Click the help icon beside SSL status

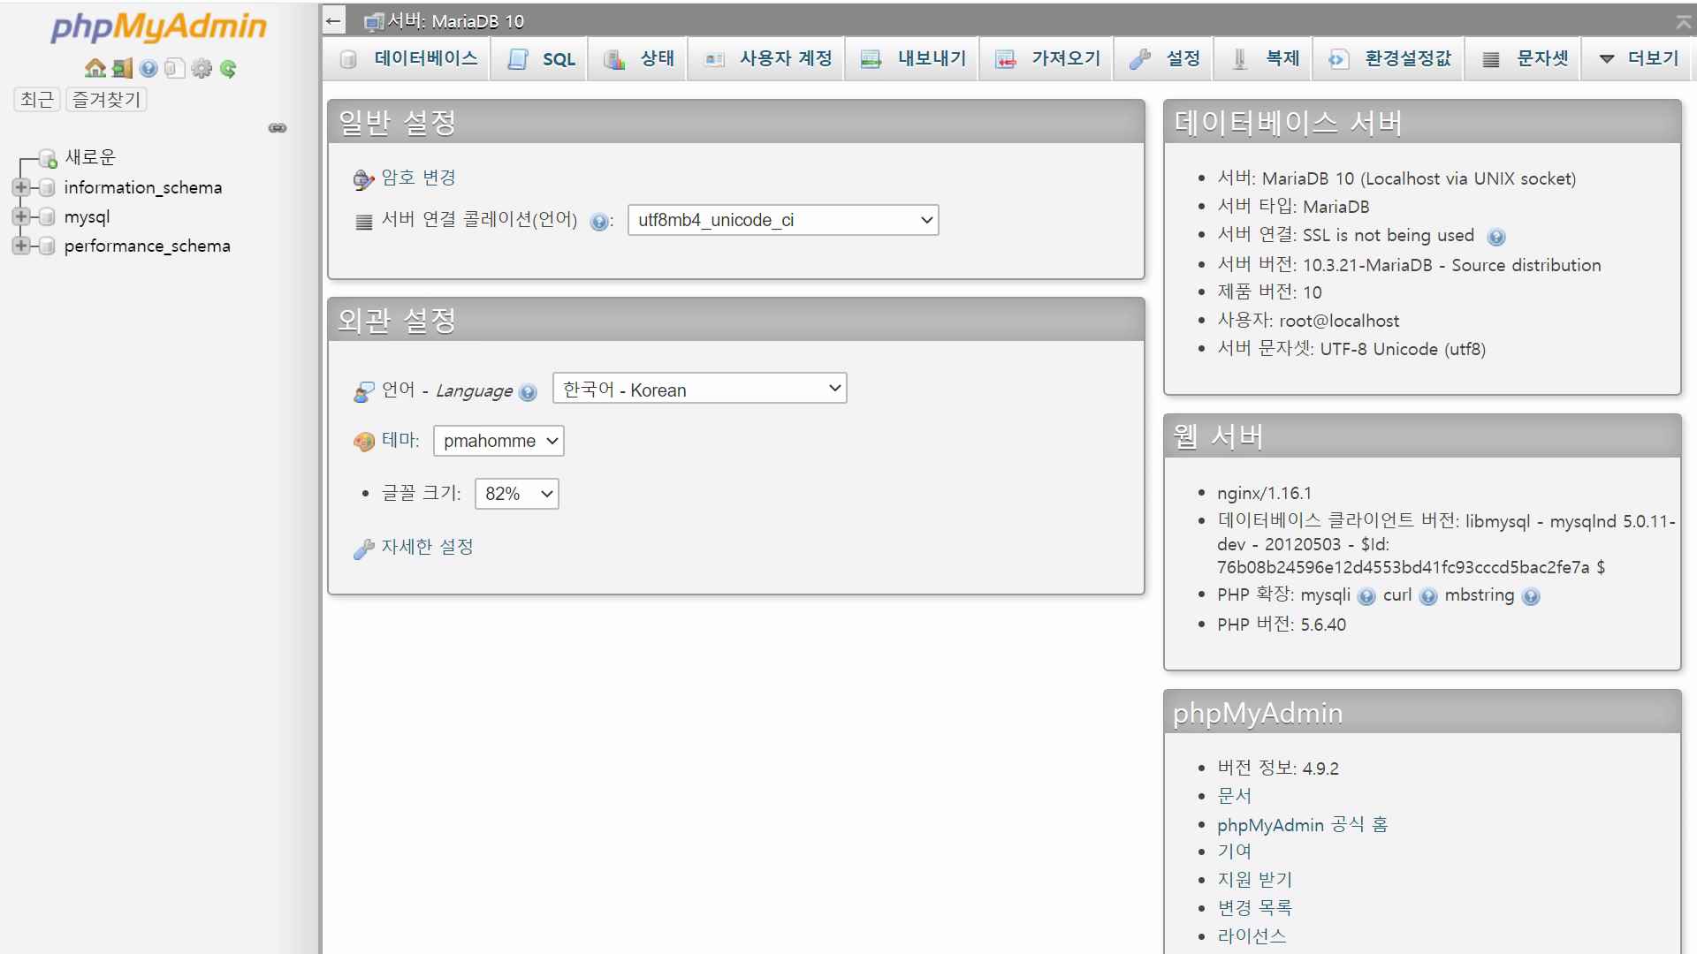click(1495, 237)
